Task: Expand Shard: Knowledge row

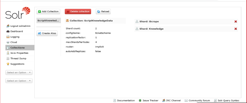Action: pyautogui.click(x=186, y=29)
